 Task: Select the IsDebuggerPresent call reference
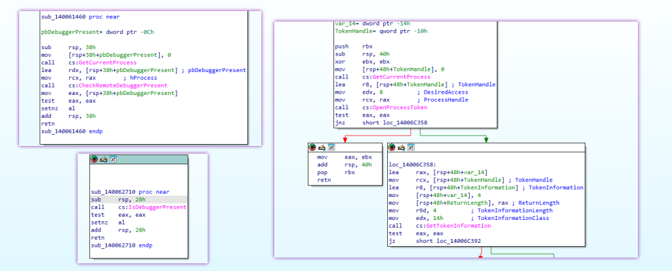[x=161, y=208]
